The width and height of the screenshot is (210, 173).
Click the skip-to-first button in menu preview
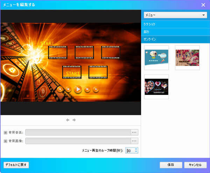[60, 89]
